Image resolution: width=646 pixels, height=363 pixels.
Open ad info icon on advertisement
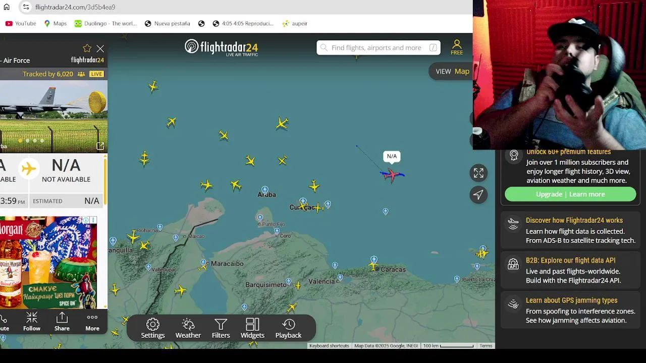tap(86, 220)
